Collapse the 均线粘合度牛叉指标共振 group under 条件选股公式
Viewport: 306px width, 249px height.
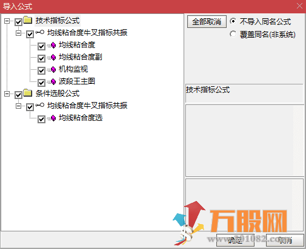(18, 106)
